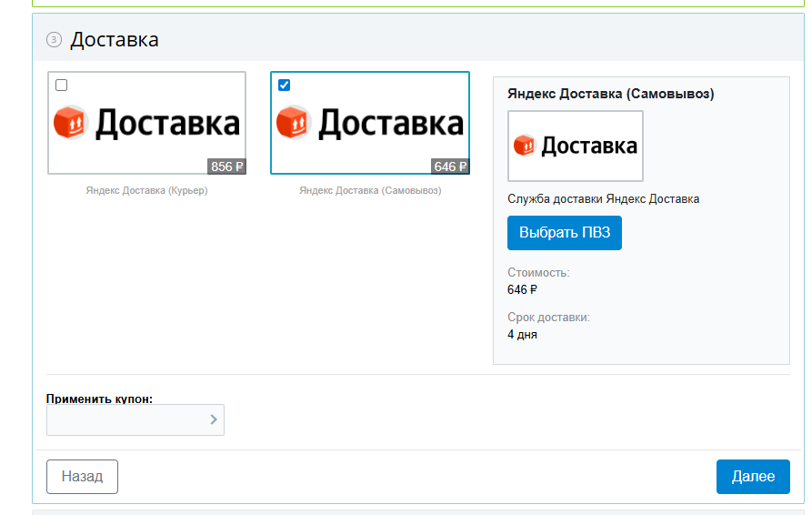The image size is (812, 515).
Task: Uncheck the Яндекс Доставка (Самовывоз) checkbox
Action: (x=285, y=86)
